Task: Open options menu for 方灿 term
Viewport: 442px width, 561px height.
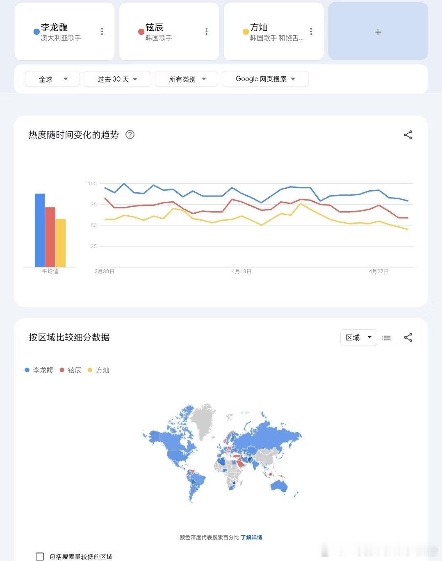Action: [x=311, y=32]
